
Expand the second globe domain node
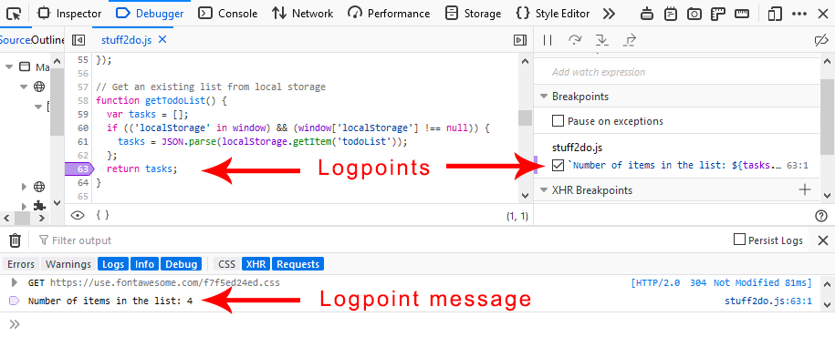pyautogui.click(x=24, y=187)
